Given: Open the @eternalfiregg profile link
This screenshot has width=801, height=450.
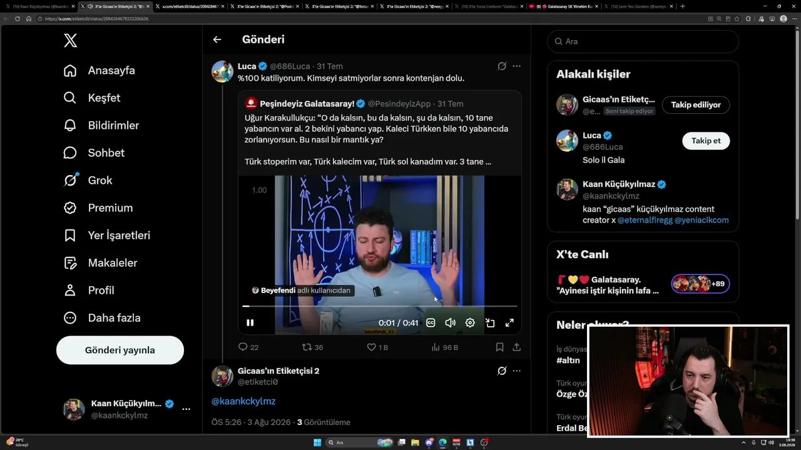Looking at the screenshot, I should pos(645,220).
